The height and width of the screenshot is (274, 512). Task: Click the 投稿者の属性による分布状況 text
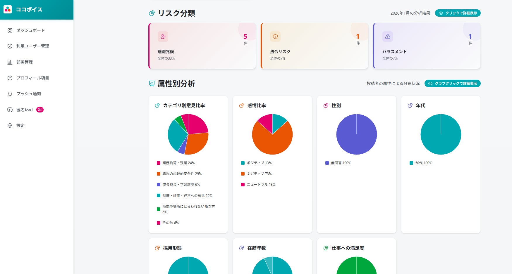click(x=393, y=84)
